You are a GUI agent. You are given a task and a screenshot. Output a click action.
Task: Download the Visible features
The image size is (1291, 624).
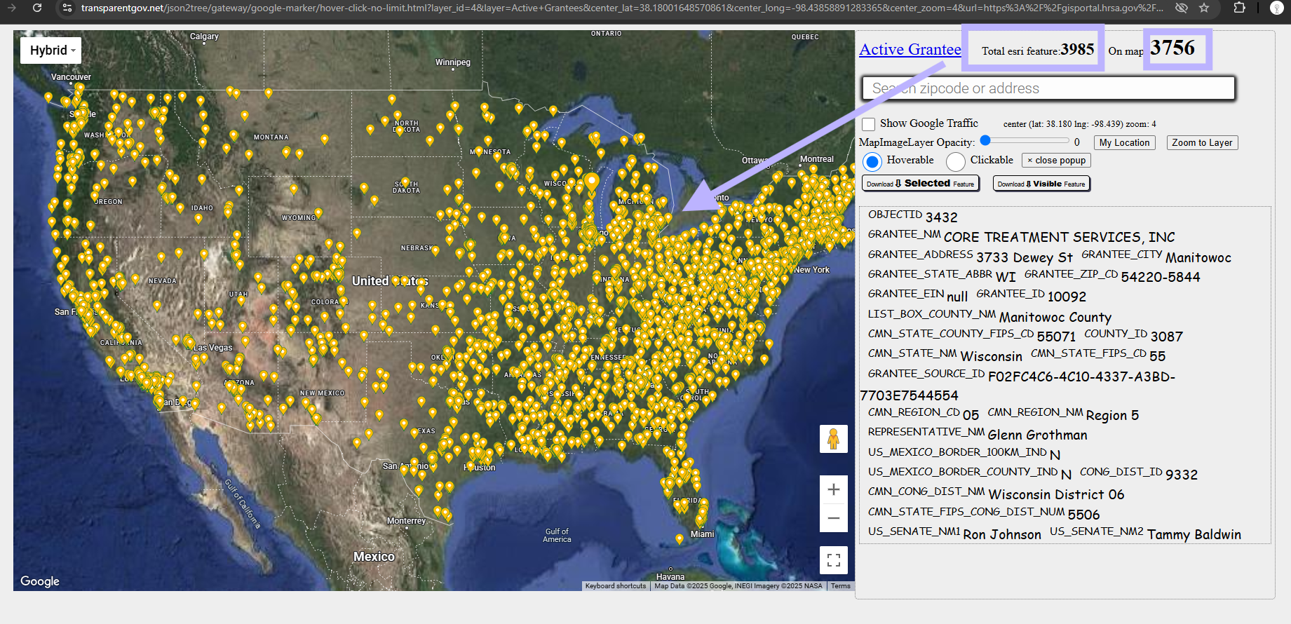(1041, 184)
